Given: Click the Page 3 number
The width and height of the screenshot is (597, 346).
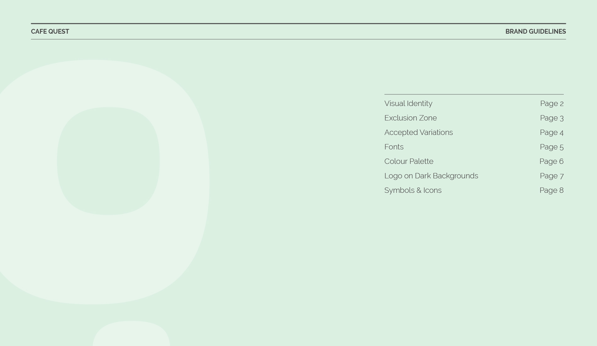Looking at the screenshot, I should (552, 118).
